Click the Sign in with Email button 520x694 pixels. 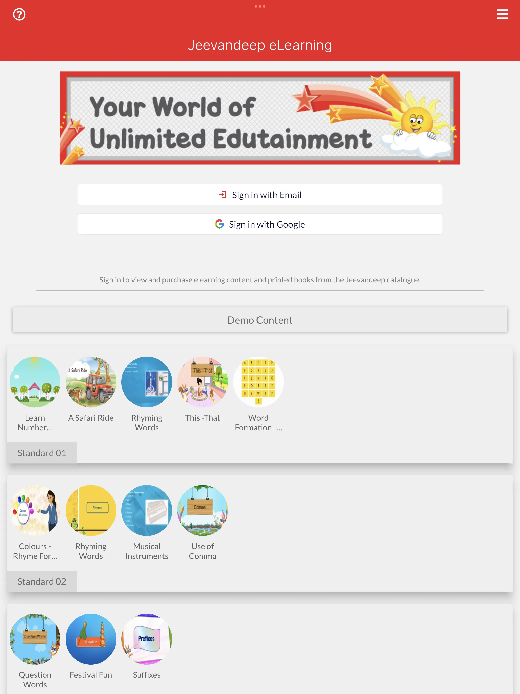coord(260,195)
